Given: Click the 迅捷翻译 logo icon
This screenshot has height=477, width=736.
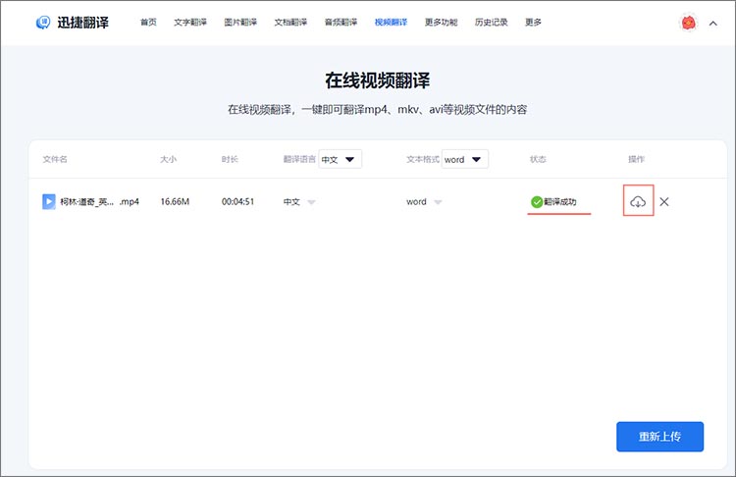Looking at the screenshot, I should coord(43,22).
